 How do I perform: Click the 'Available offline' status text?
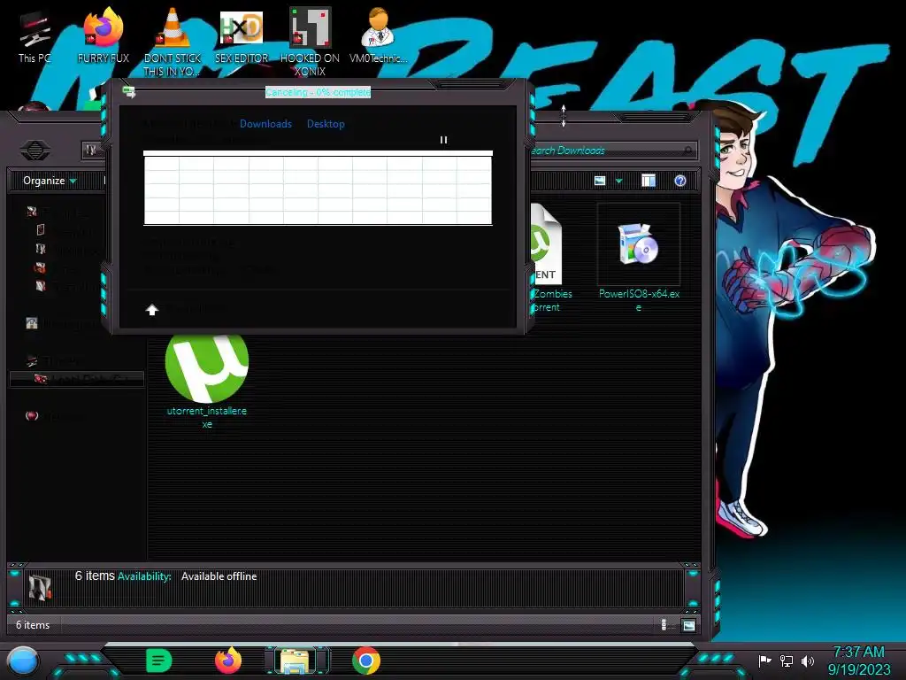[219, 576]
